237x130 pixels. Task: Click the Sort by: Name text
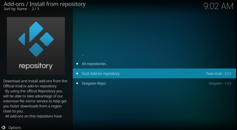[15, 9]
